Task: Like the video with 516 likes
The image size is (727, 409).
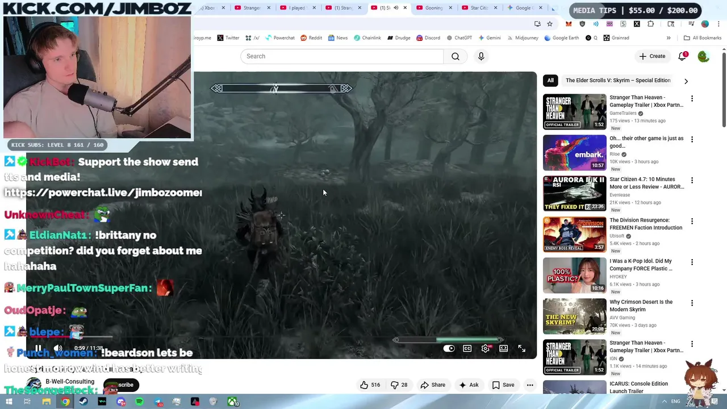Action: tap(370, 385)
